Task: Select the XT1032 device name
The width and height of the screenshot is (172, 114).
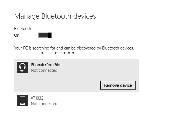Action: 37,98
